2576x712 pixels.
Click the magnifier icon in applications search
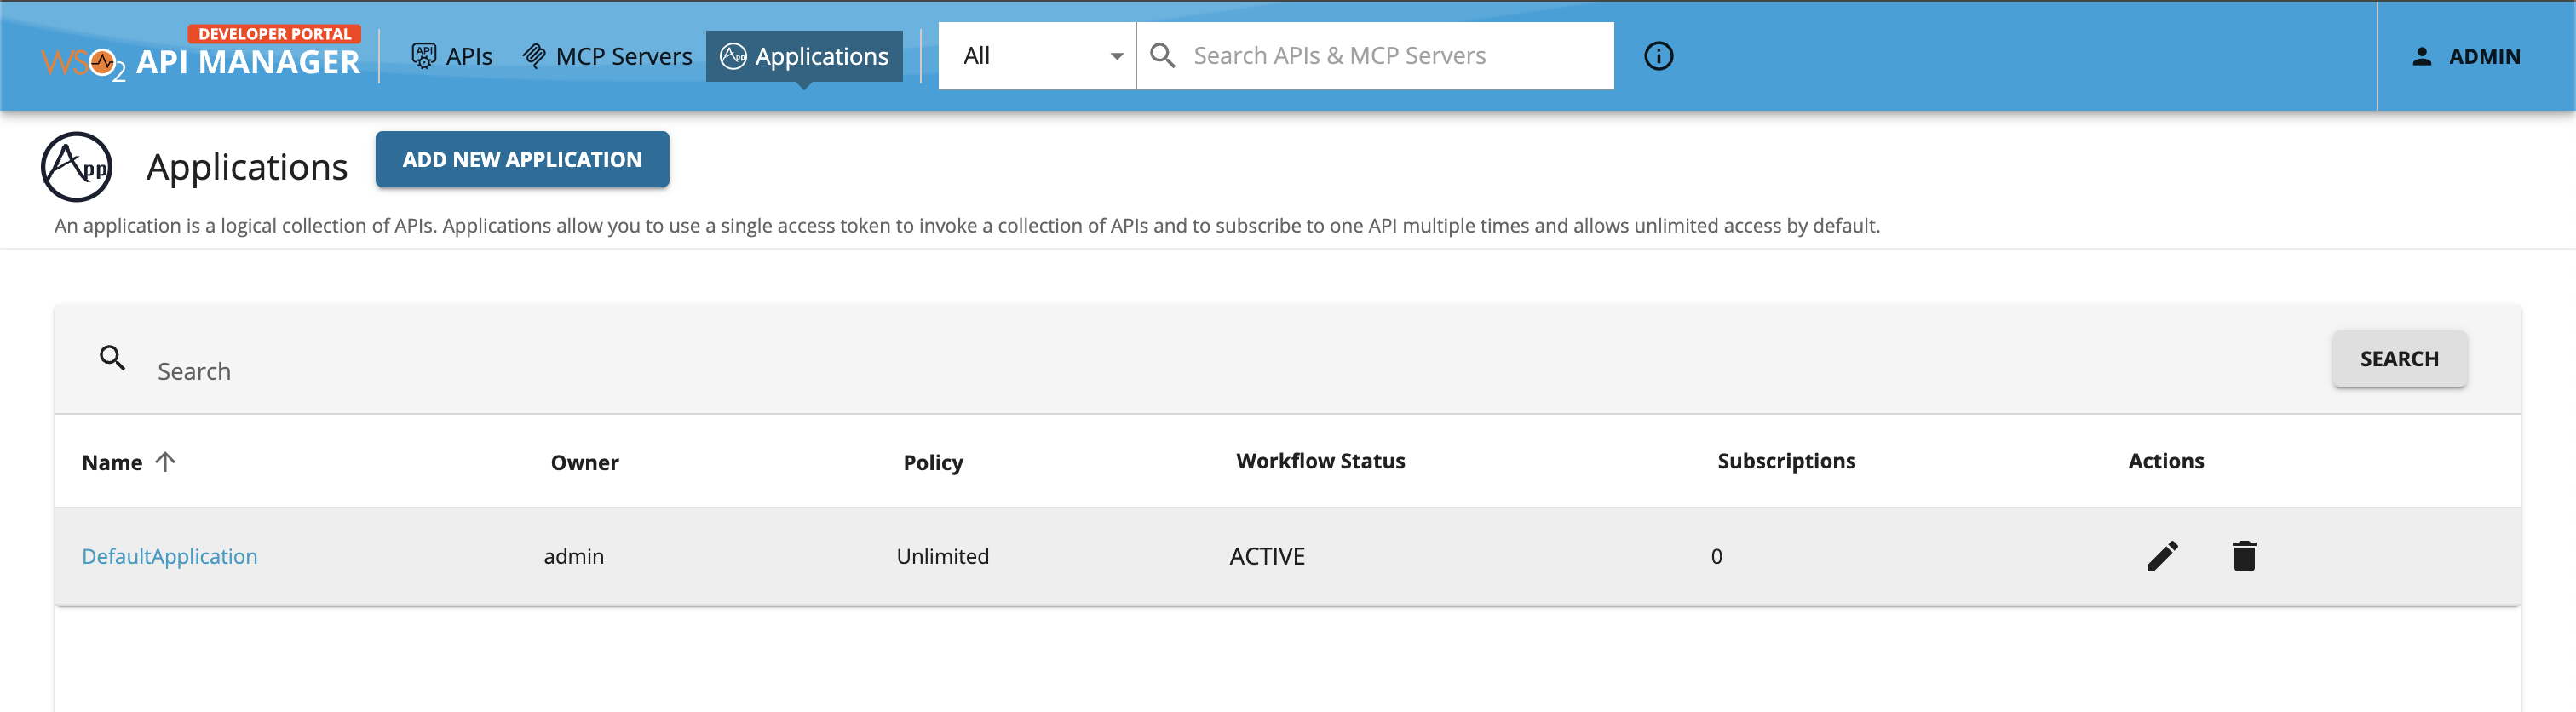click(112, 358)
